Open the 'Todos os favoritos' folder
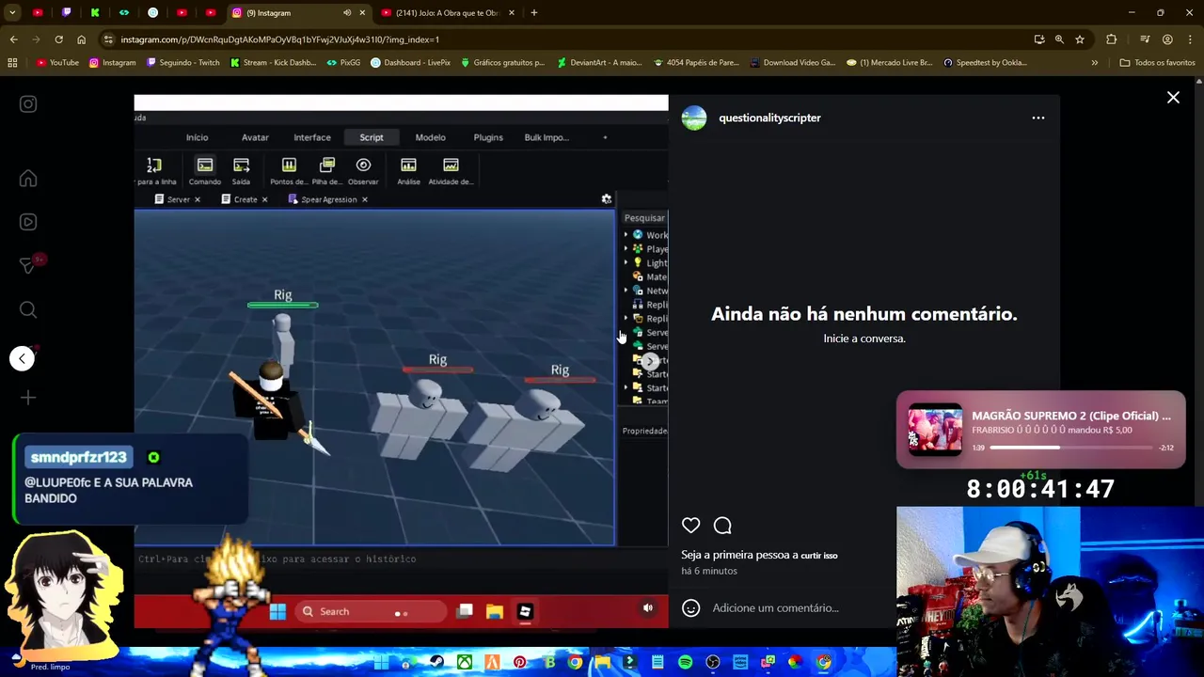 tap(1157, 63)
